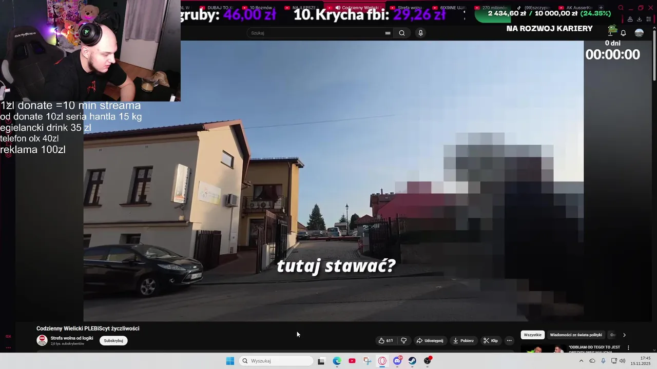Open the OneDrive cloud tray icon
Viewport: 657px width, 369px height.
coord(592,361)
